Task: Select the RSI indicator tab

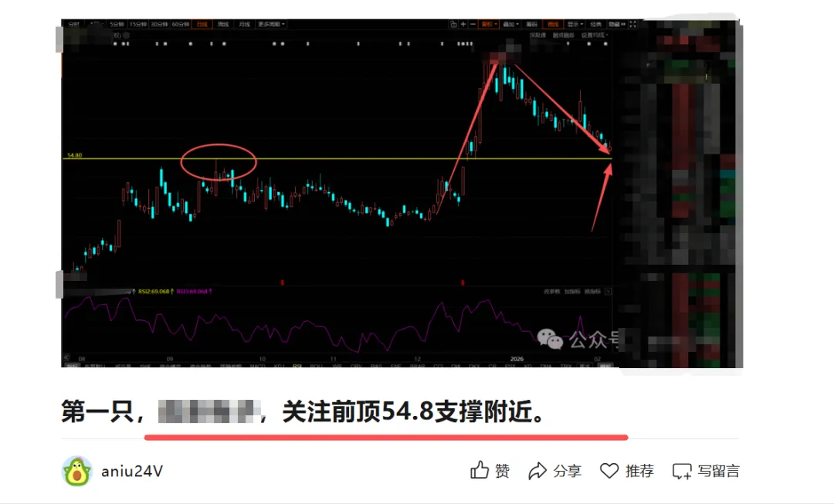Action: click(297, 366)
